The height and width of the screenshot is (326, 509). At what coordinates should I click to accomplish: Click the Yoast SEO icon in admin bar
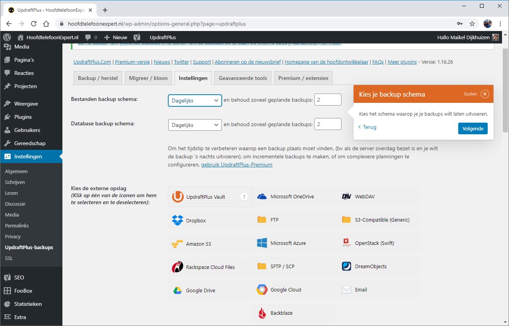point(137,37)
